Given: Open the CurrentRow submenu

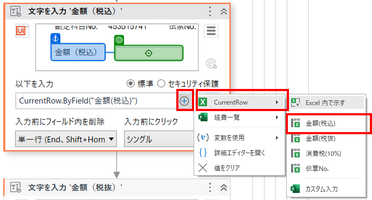Looking at the screenshot, I should click(x=239, y=102).
